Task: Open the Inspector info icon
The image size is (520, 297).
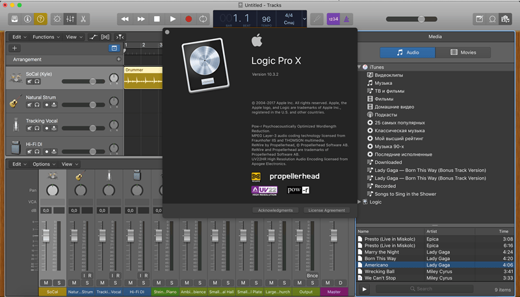Action: pos(27,19)
